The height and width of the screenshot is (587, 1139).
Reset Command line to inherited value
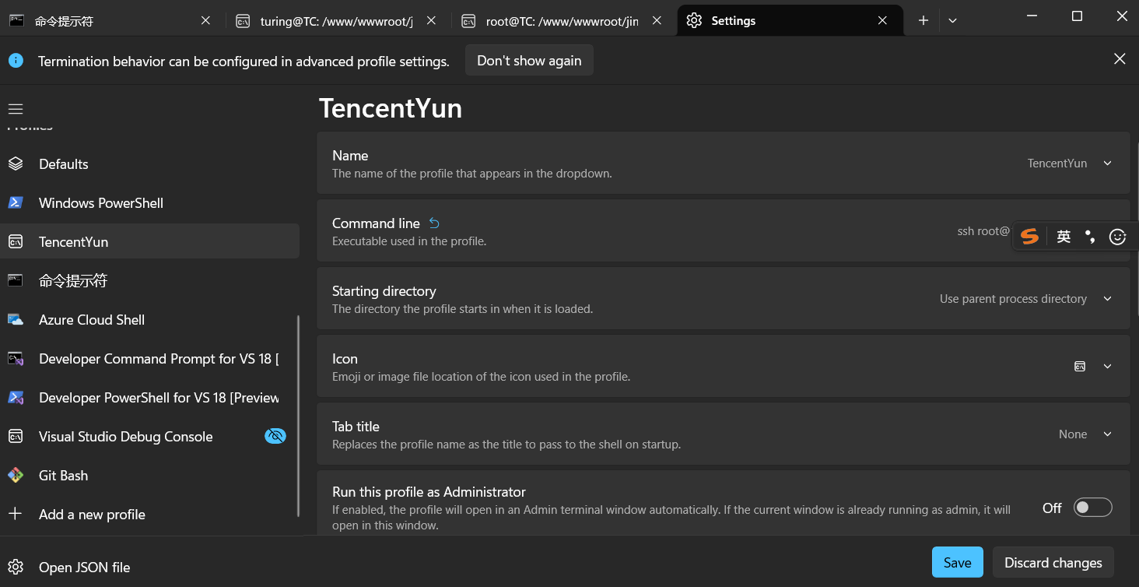pos(434,223)
